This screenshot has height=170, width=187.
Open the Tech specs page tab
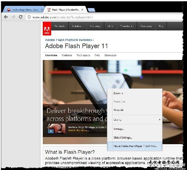pos(83,55)
